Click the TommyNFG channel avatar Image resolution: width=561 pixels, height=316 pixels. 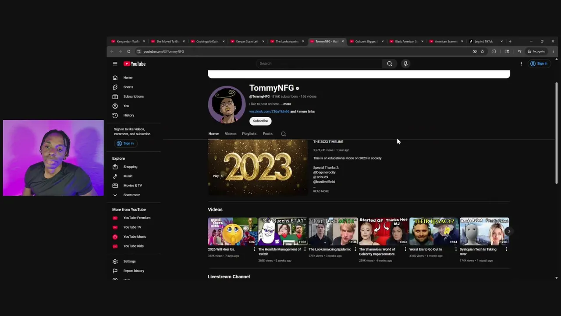(227, 105)
